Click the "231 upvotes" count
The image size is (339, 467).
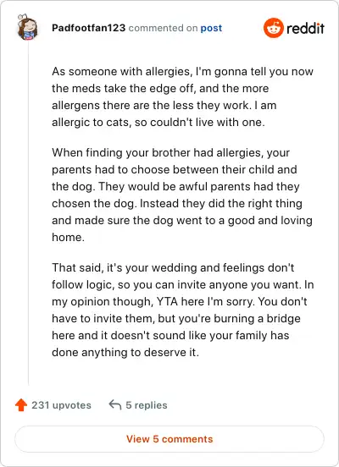pos(62,405)
